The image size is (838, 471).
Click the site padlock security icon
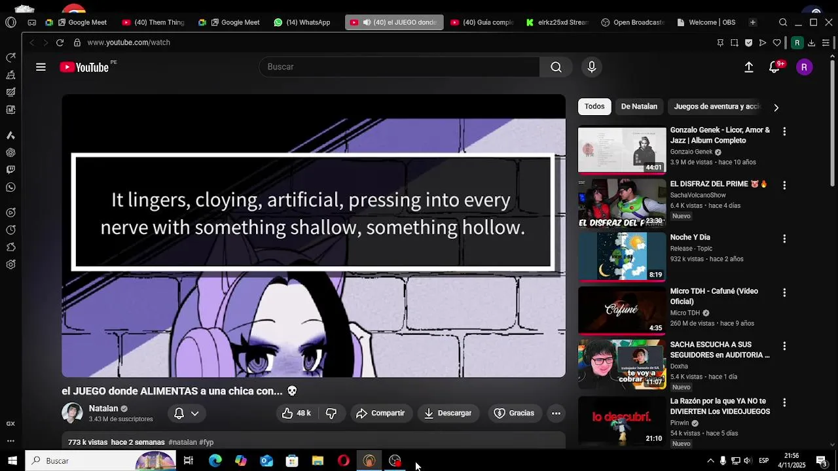coord(77,43)
